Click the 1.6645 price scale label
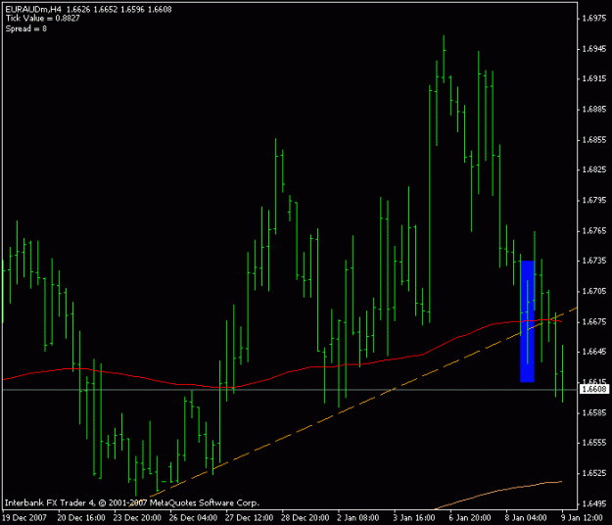612x525 pixels. tap(594, 352)
